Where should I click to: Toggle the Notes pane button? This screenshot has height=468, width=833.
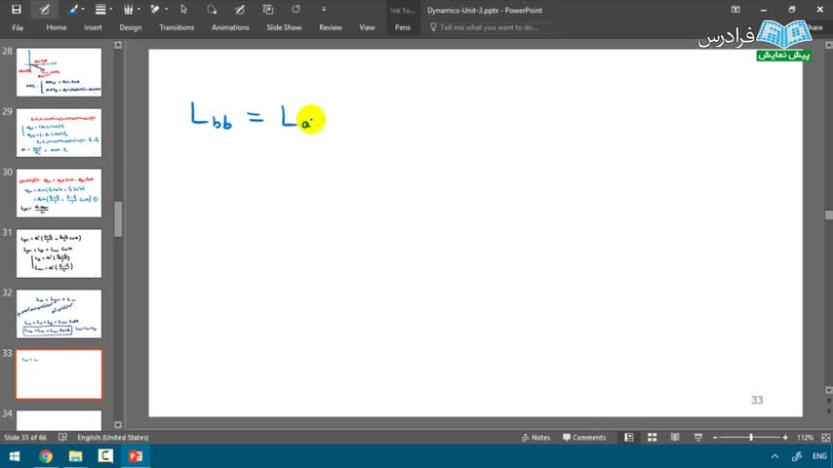[x=535, y=437]
